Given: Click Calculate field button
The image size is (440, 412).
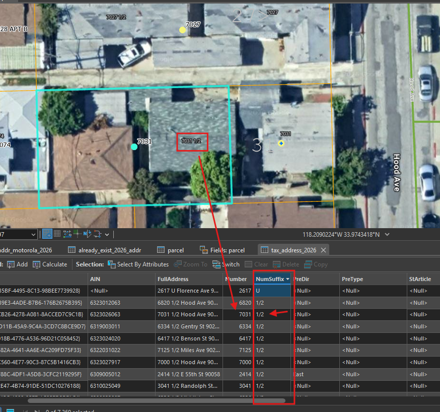Looking at the screenshot, I should point(50,264).
